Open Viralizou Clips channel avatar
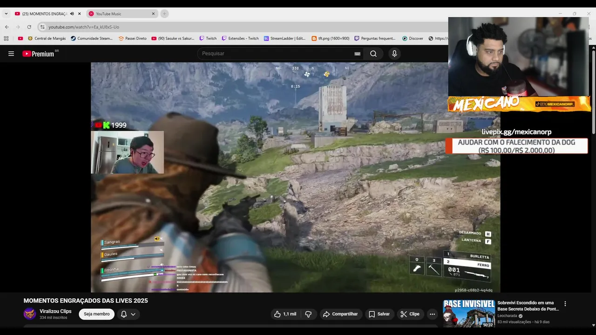The image size is (596, 335). coord(30,314)
